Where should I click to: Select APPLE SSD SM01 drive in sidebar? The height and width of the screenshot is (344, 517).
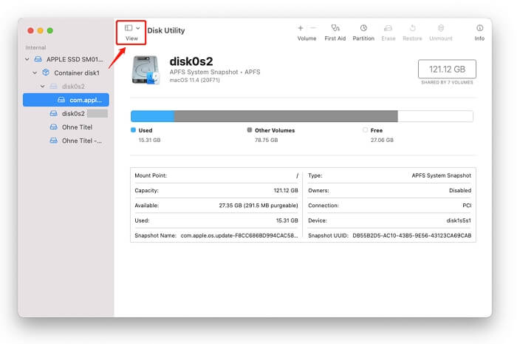(66, 59)
